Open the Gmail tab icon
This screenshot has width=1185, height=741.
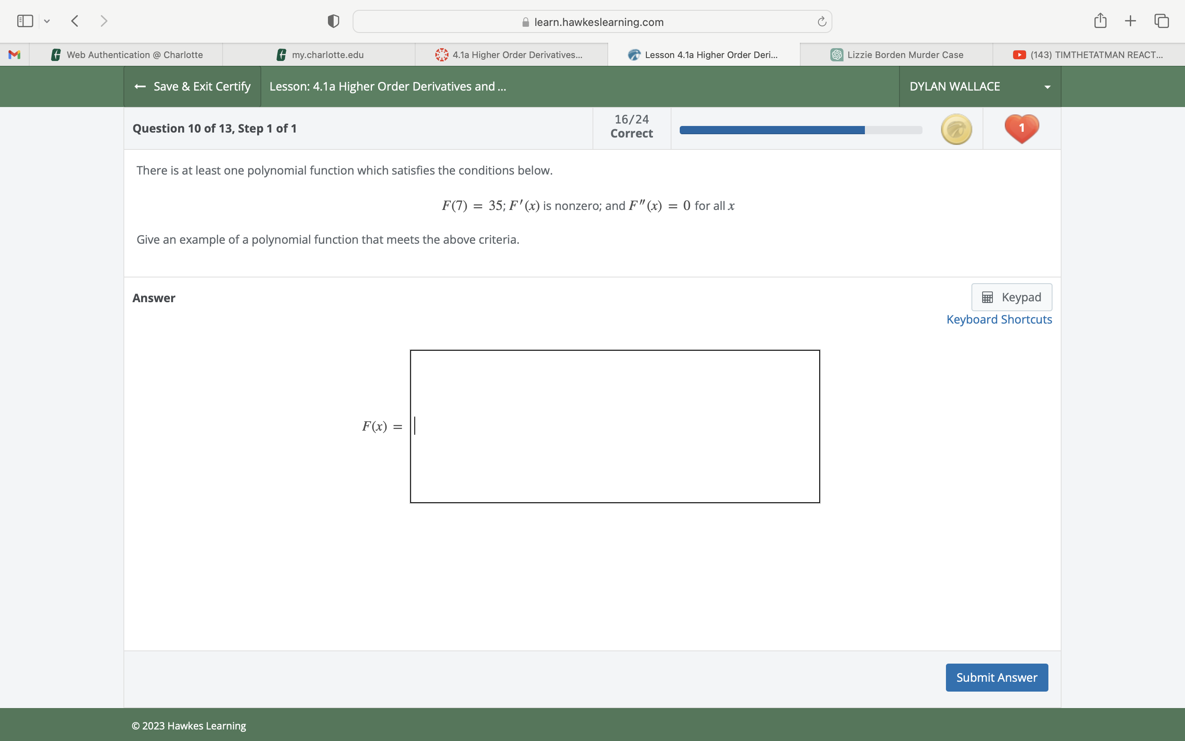point(14,54)
